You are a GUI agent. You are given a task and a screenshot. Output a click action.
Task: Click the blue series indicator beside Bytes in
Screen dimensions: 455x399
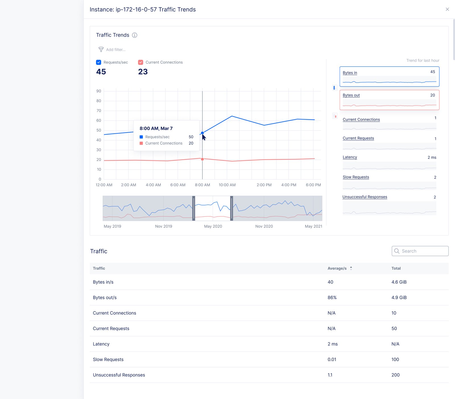pyautogui.click(x=334, y=88)
